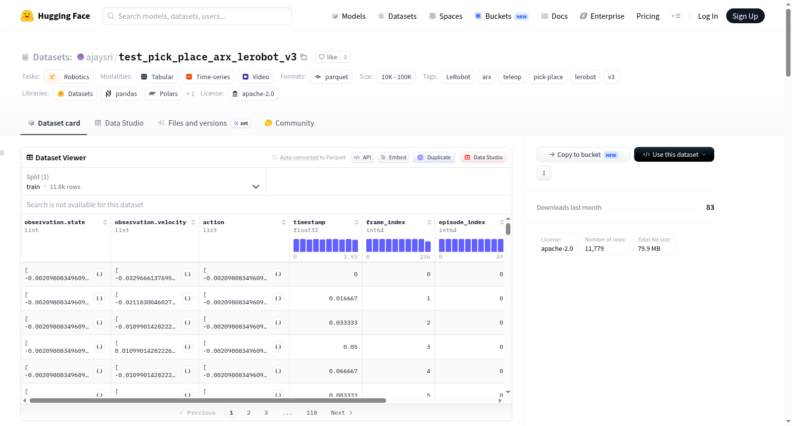This screenshot has width=792, height=426.
Task: Go to page 2 of the table
Action: click(248, 413)
